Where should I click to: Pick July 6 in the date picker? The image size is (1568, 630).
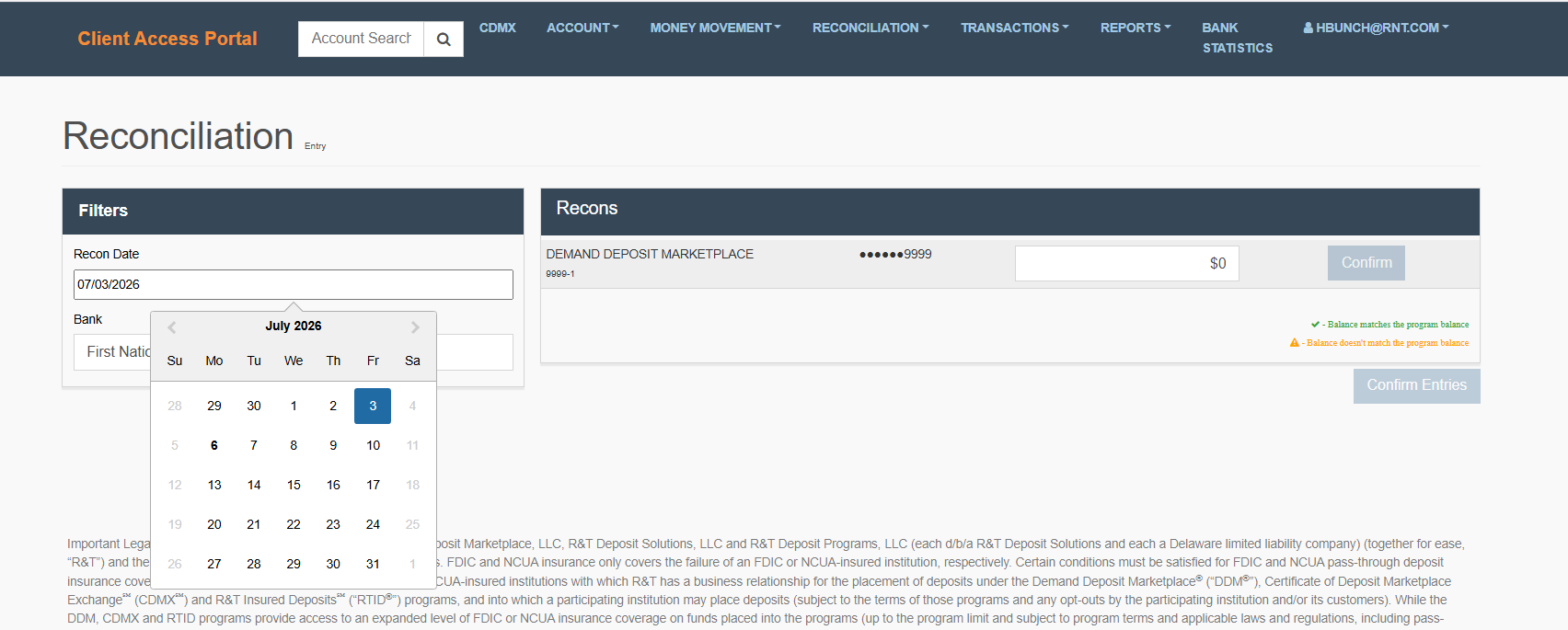tap(214, 445)
